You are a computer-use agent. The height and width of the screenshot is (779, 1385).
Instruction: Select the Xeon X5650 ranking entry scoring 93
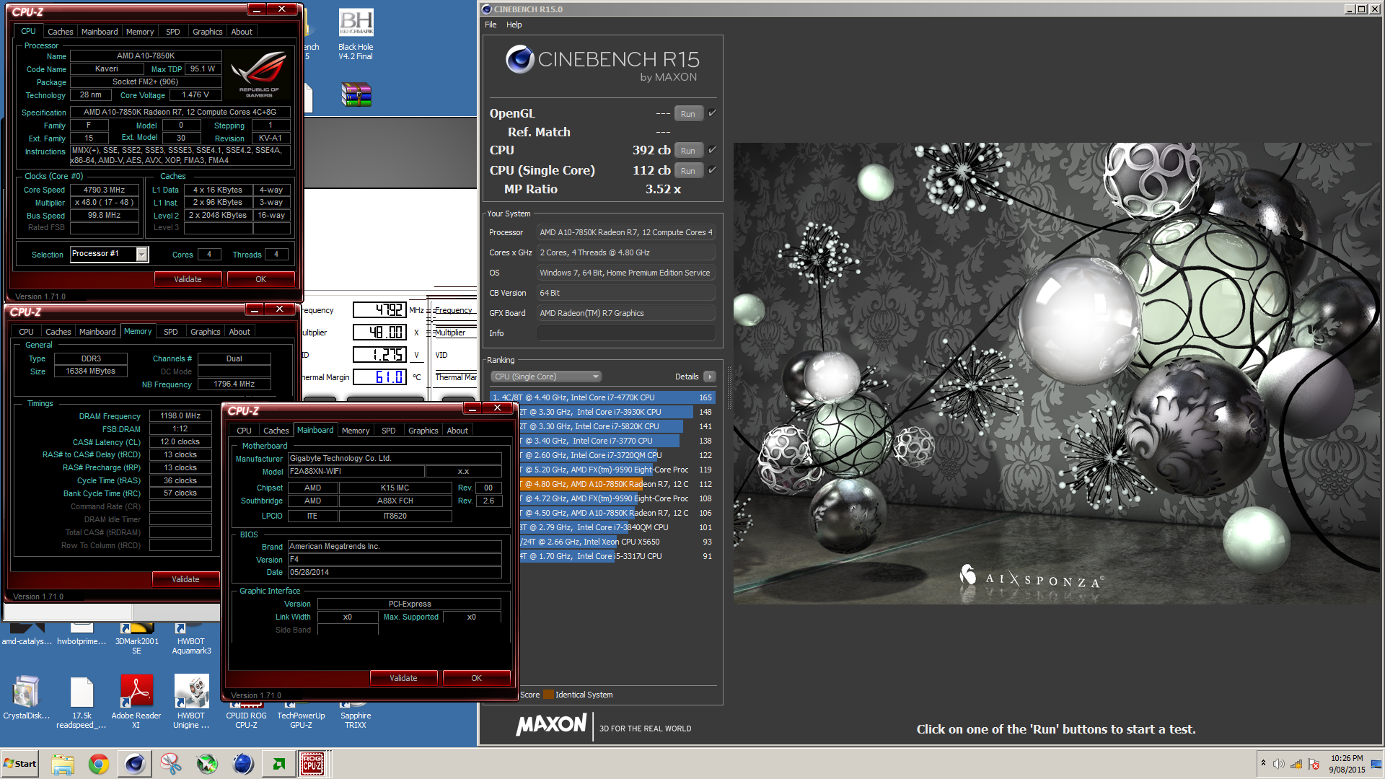click(x=617, y=542)
